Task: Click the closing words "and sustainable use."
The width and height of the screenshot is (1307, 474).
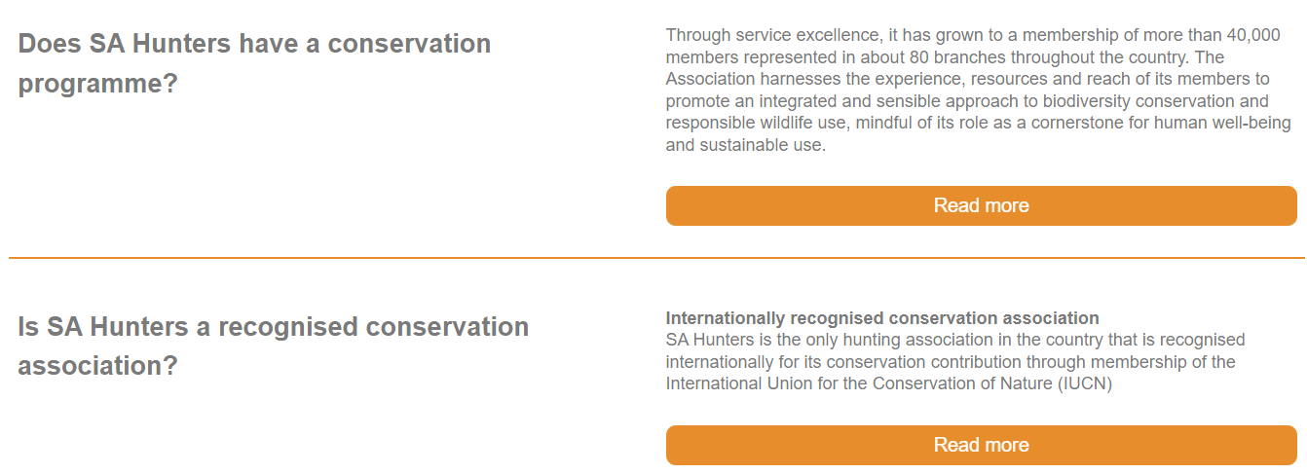Action: [746, 146]
